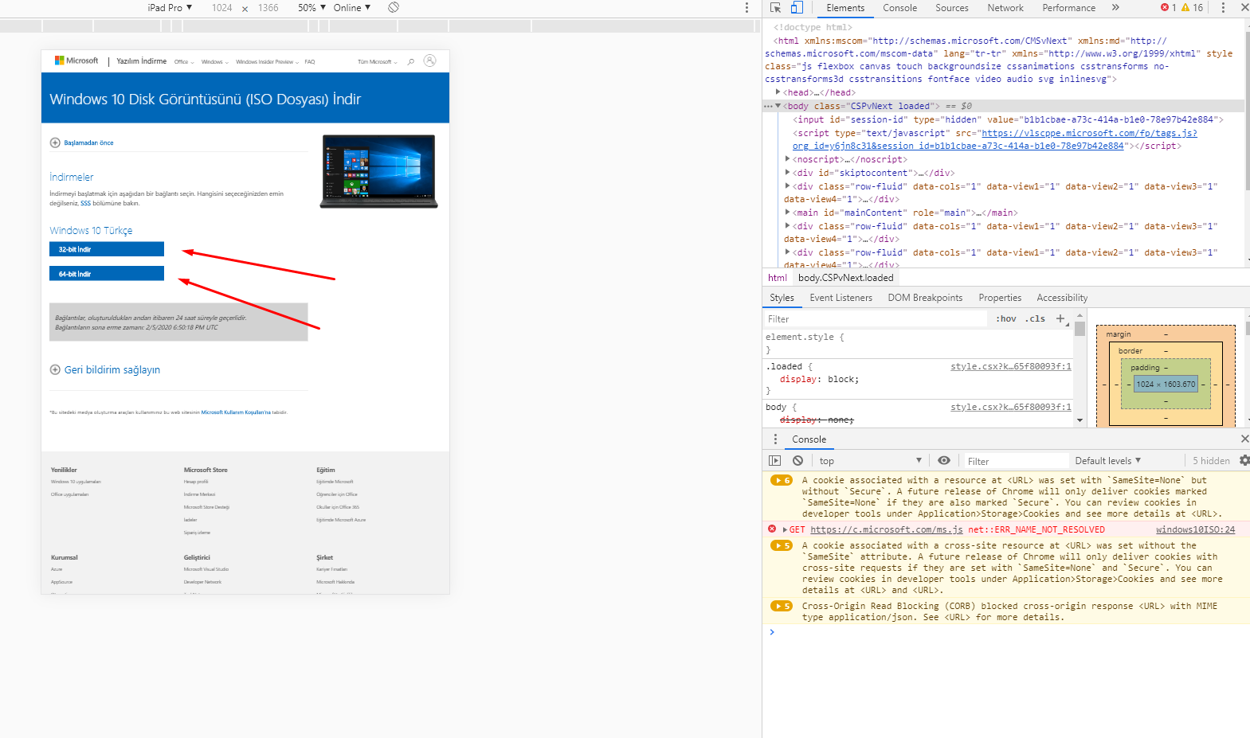Expand Başlamadan önce section
Viewport: 1250px width, 738px height.
(82, 143)
